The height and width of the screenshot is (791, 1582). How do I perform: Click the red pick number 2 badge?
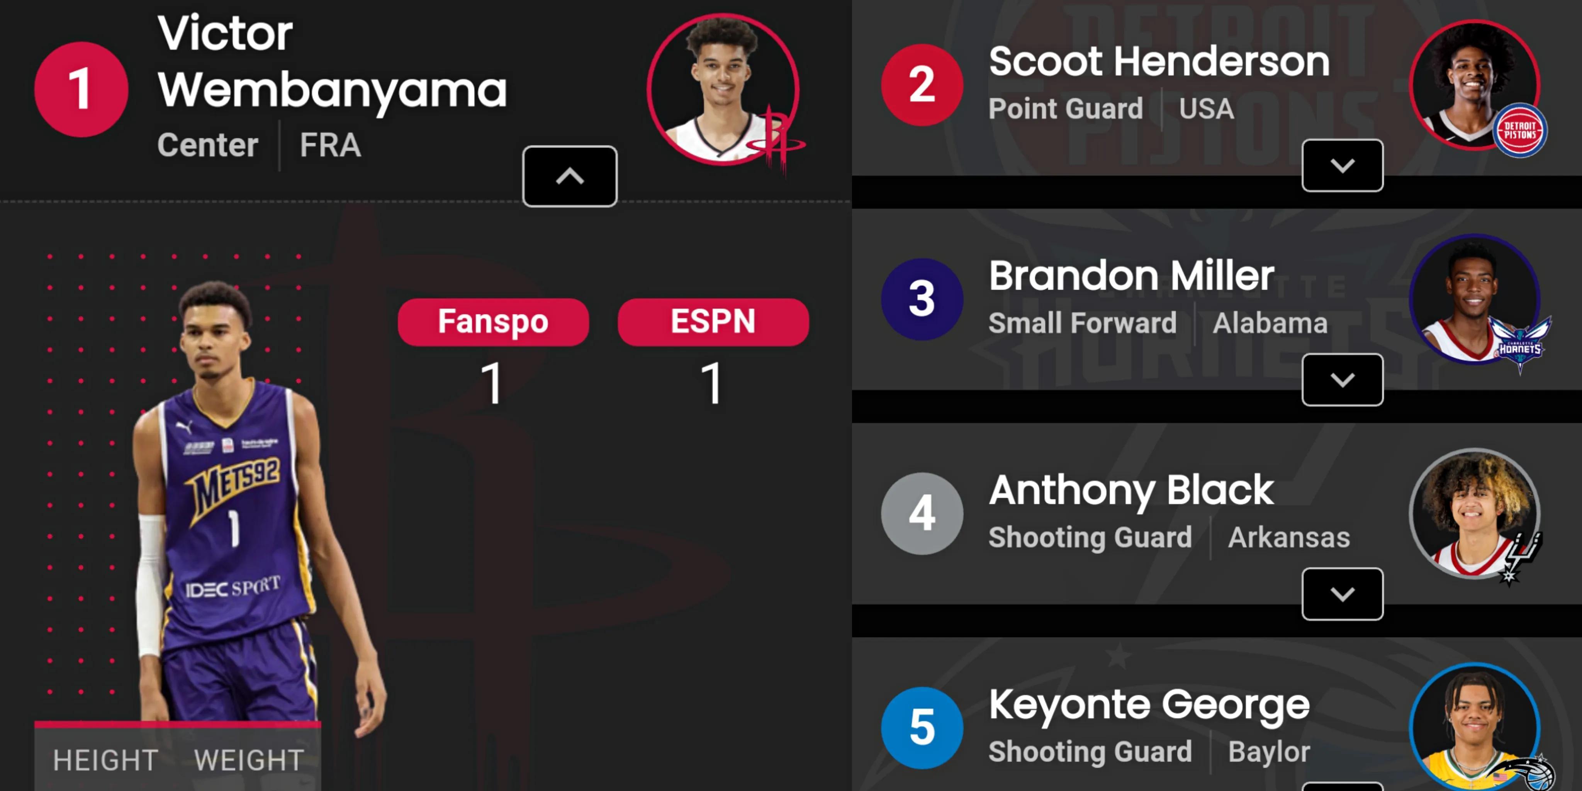[x=922, y=85]
